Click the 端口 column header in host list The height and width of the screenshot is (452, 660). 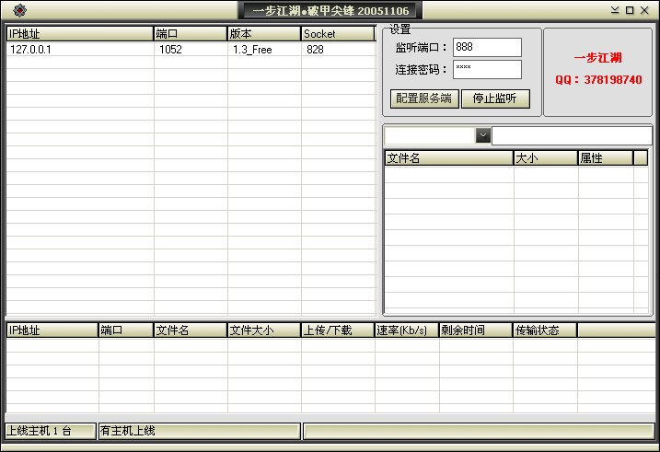click(x=190, y=34)
